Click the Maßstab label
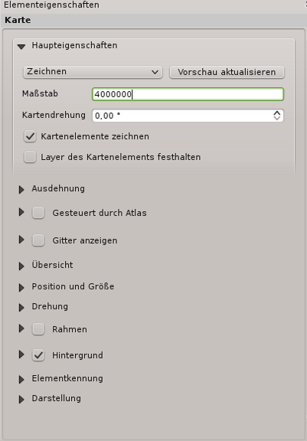Viewport: 307px width, 441px height. pos(40,93)
